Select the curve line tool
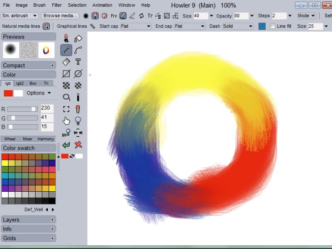Screen dimensions: 332x249 [78, 50]
